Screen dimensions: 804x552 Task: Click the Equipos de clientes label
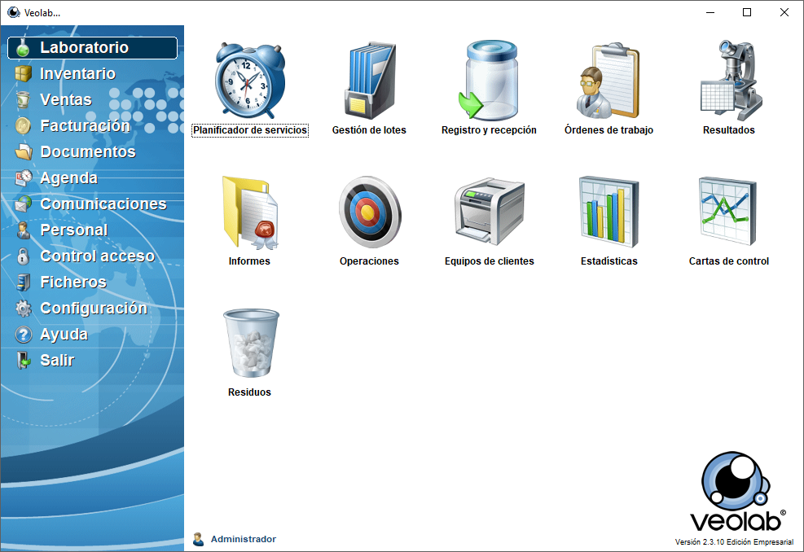click(490, 261)
